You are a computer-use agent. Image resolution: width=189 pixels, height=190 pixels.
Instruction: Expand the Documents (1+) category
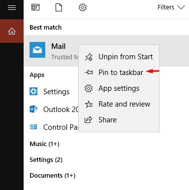pyautogui.click(x=53, y=176)
